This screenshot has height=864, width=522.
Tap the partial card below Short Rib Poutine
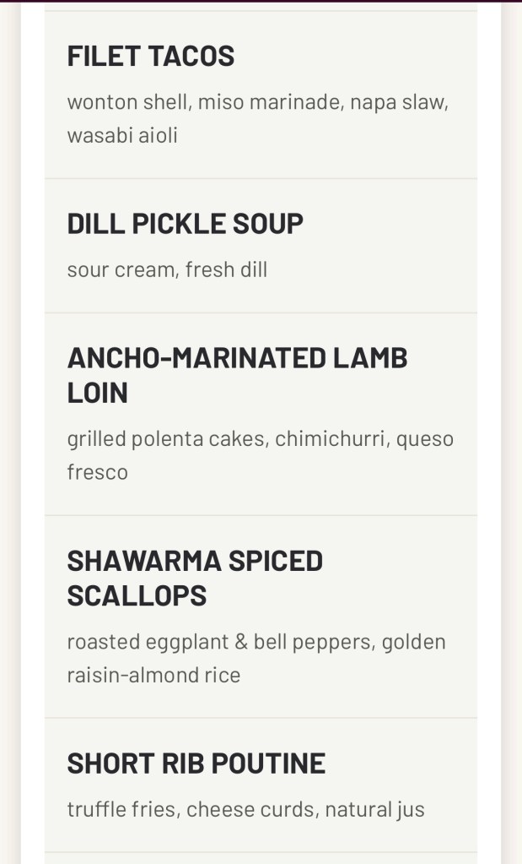(261, 858)
